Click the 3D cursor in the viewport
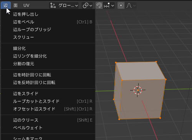Image resolution: width=192 pixels, height=140 pixels. point(138,90)
